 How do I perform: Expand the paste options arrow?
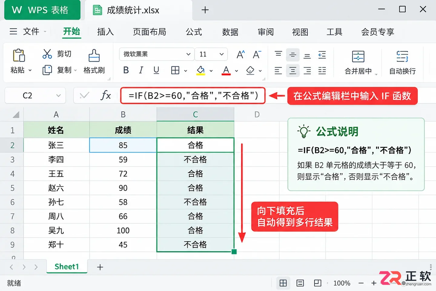(x=30, y=70)
